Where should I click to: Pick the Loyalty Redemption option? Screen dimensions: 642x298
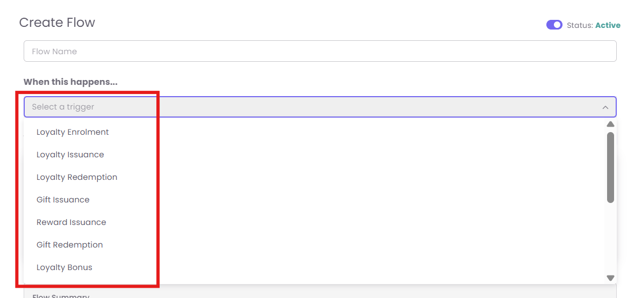point(77,177)
